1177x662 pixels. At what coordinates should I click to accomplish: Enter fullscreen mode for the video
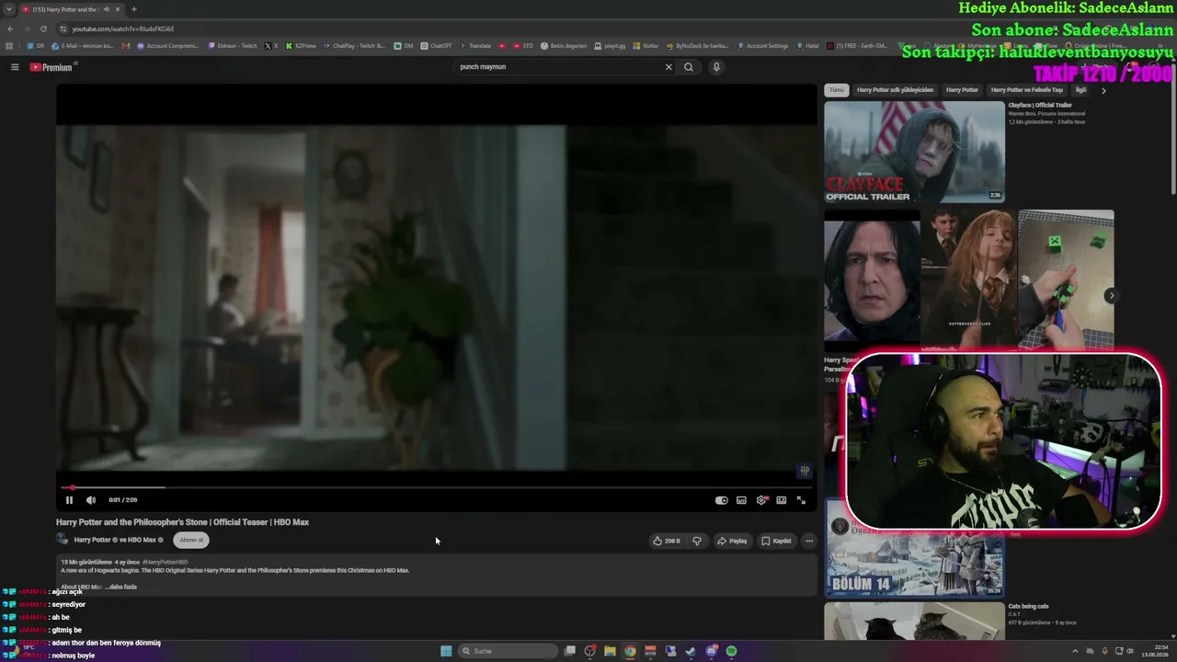801,500
